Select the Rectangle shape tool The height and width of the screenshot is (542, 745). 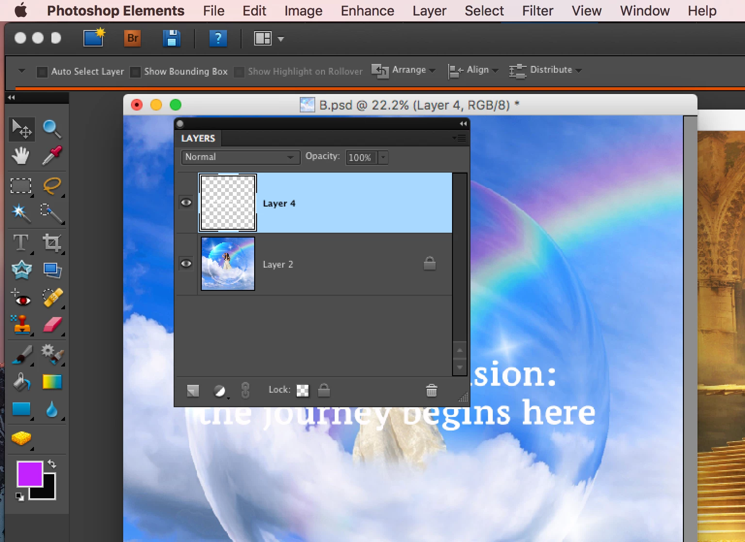coord(21,410)
